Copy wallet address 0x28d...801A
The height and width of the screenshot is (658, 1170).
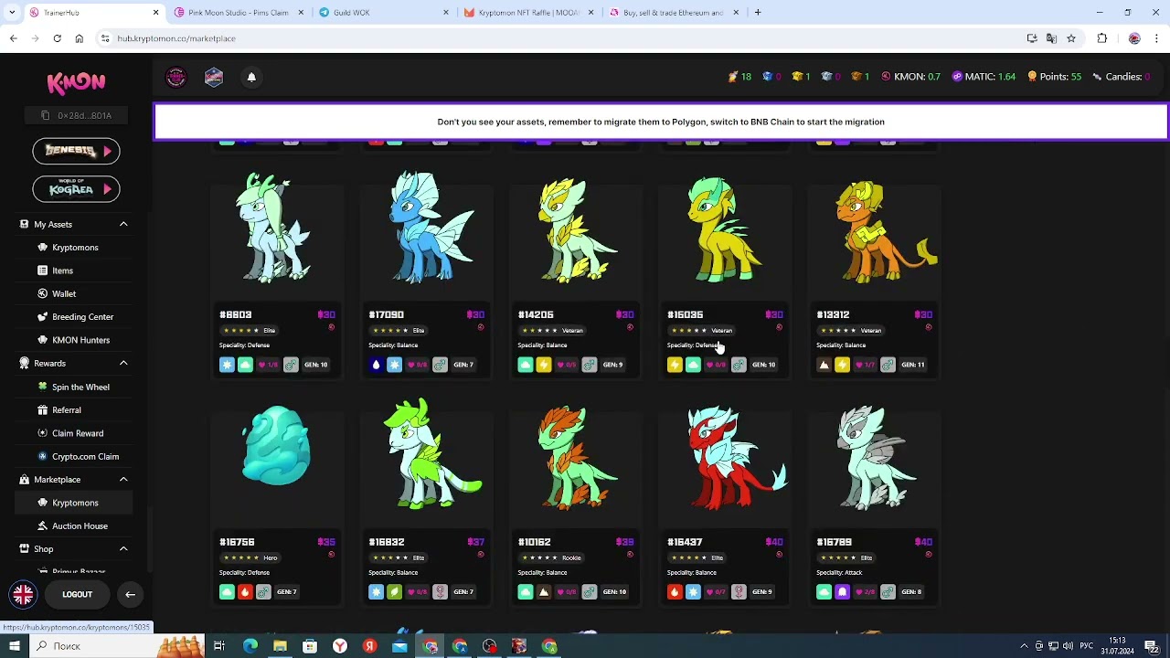click(x=77, y=115)
